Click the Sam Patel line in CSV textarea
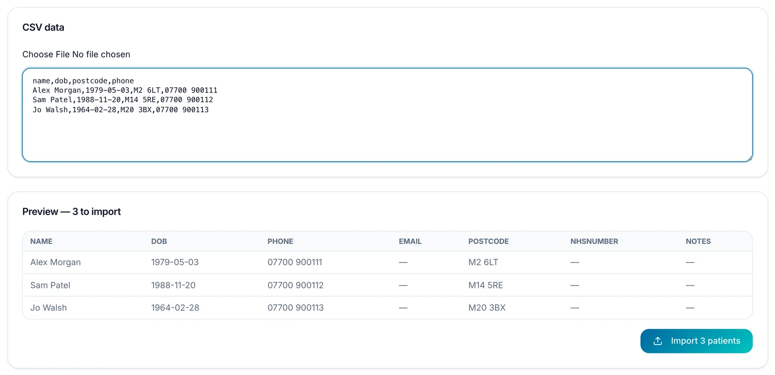The height and width of the screenshot is (375, 775). coord(123,100)
